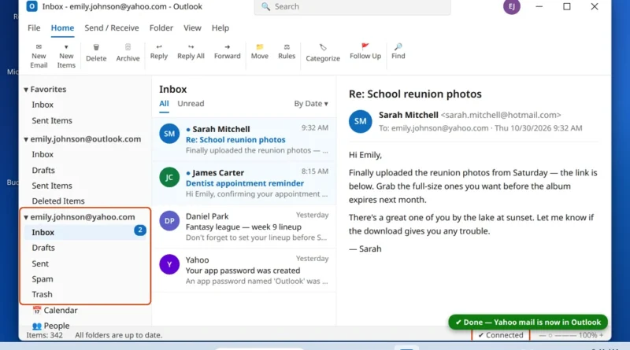Archive the selected email
The width and height of the screenshot is (630, 350).
pyautogui.click(x=128, y=53)
